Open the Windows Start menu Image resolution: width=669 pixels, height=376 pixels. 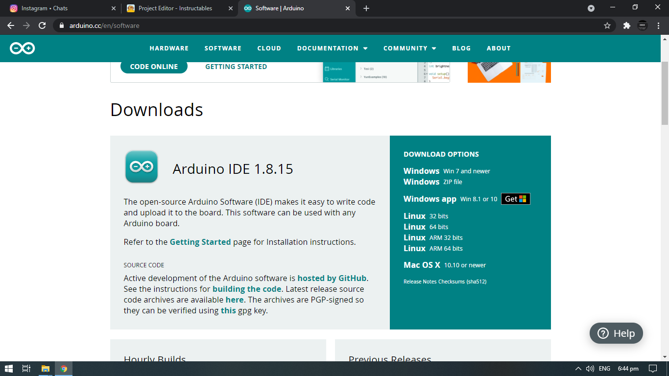(9, 369)
